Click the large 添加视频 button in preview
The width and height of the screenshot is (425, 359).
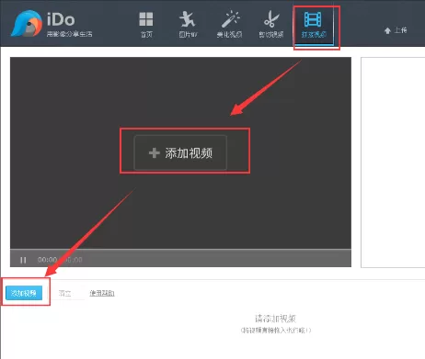(180, 152)
